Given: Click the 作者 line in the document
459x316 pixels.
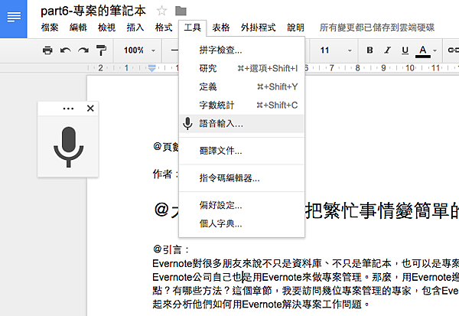Looking at the screenshot, I should [x=165, y=174].
